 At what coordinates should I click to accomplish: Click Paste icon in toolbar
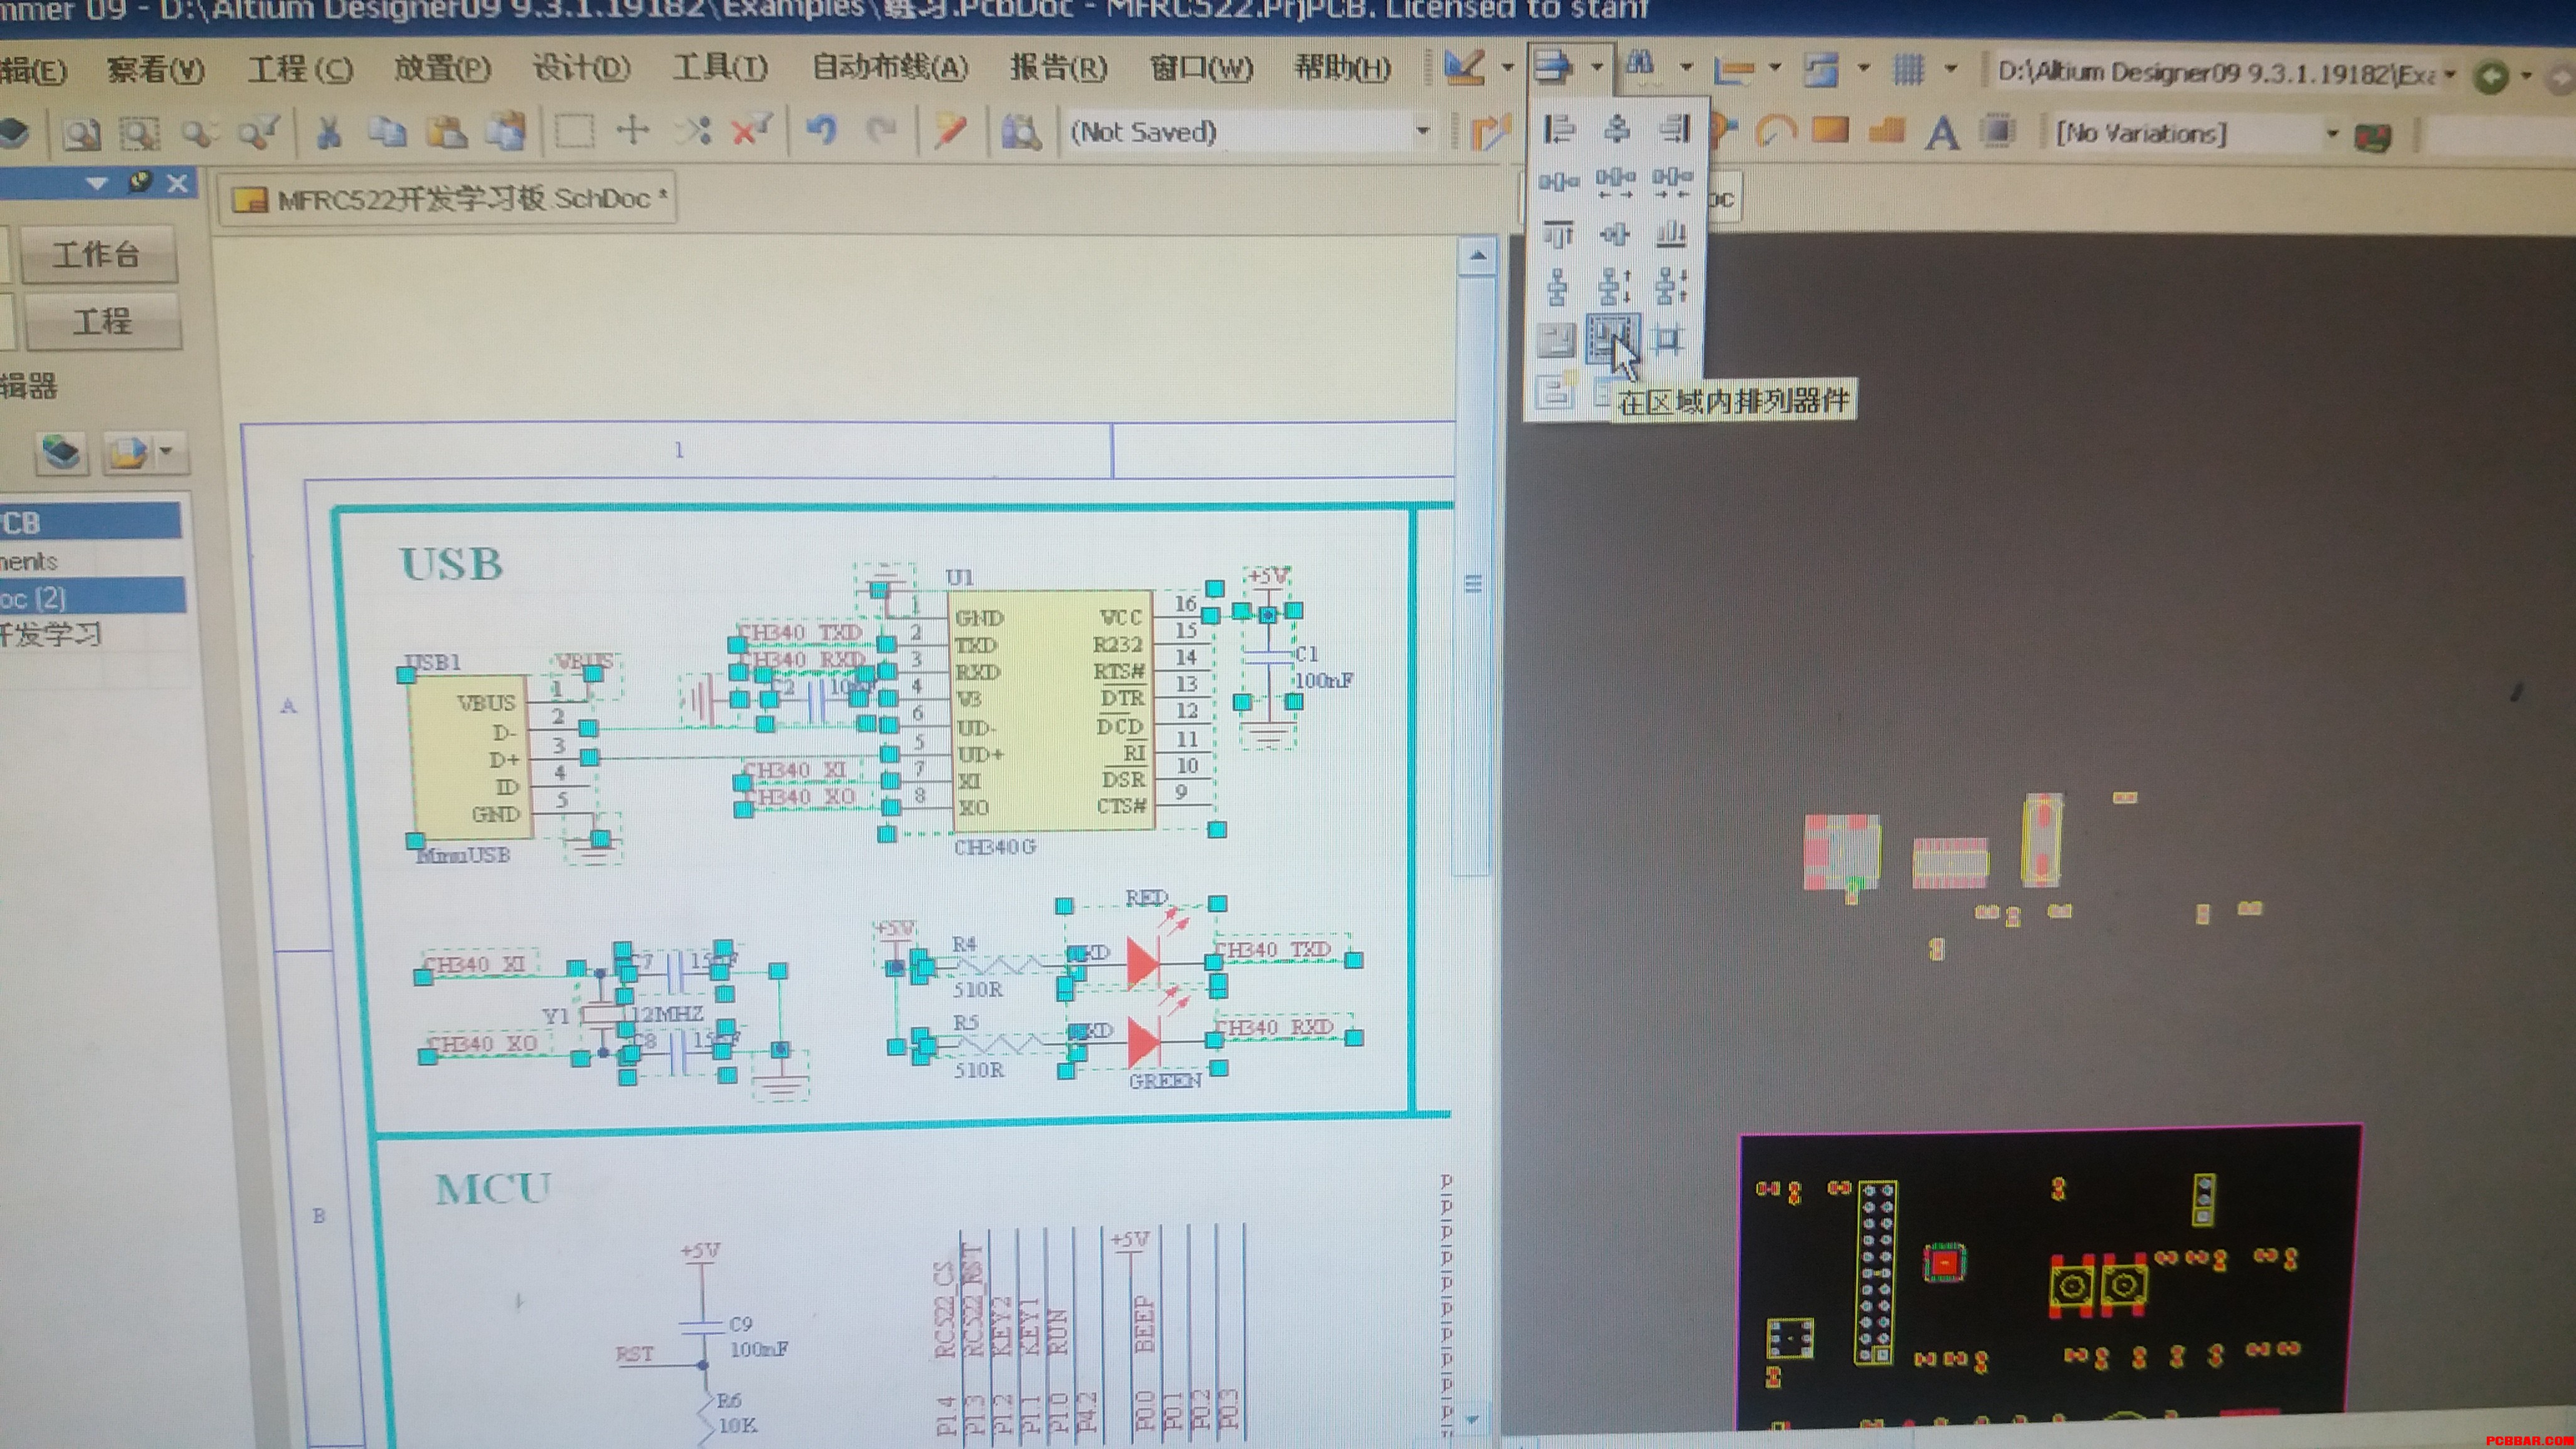446,132
